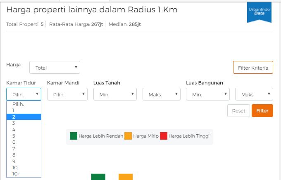Choose option 3 for Kamar Tidur
Image resolution: width=281 pixels, height=180 pixels.
(24, 123)
